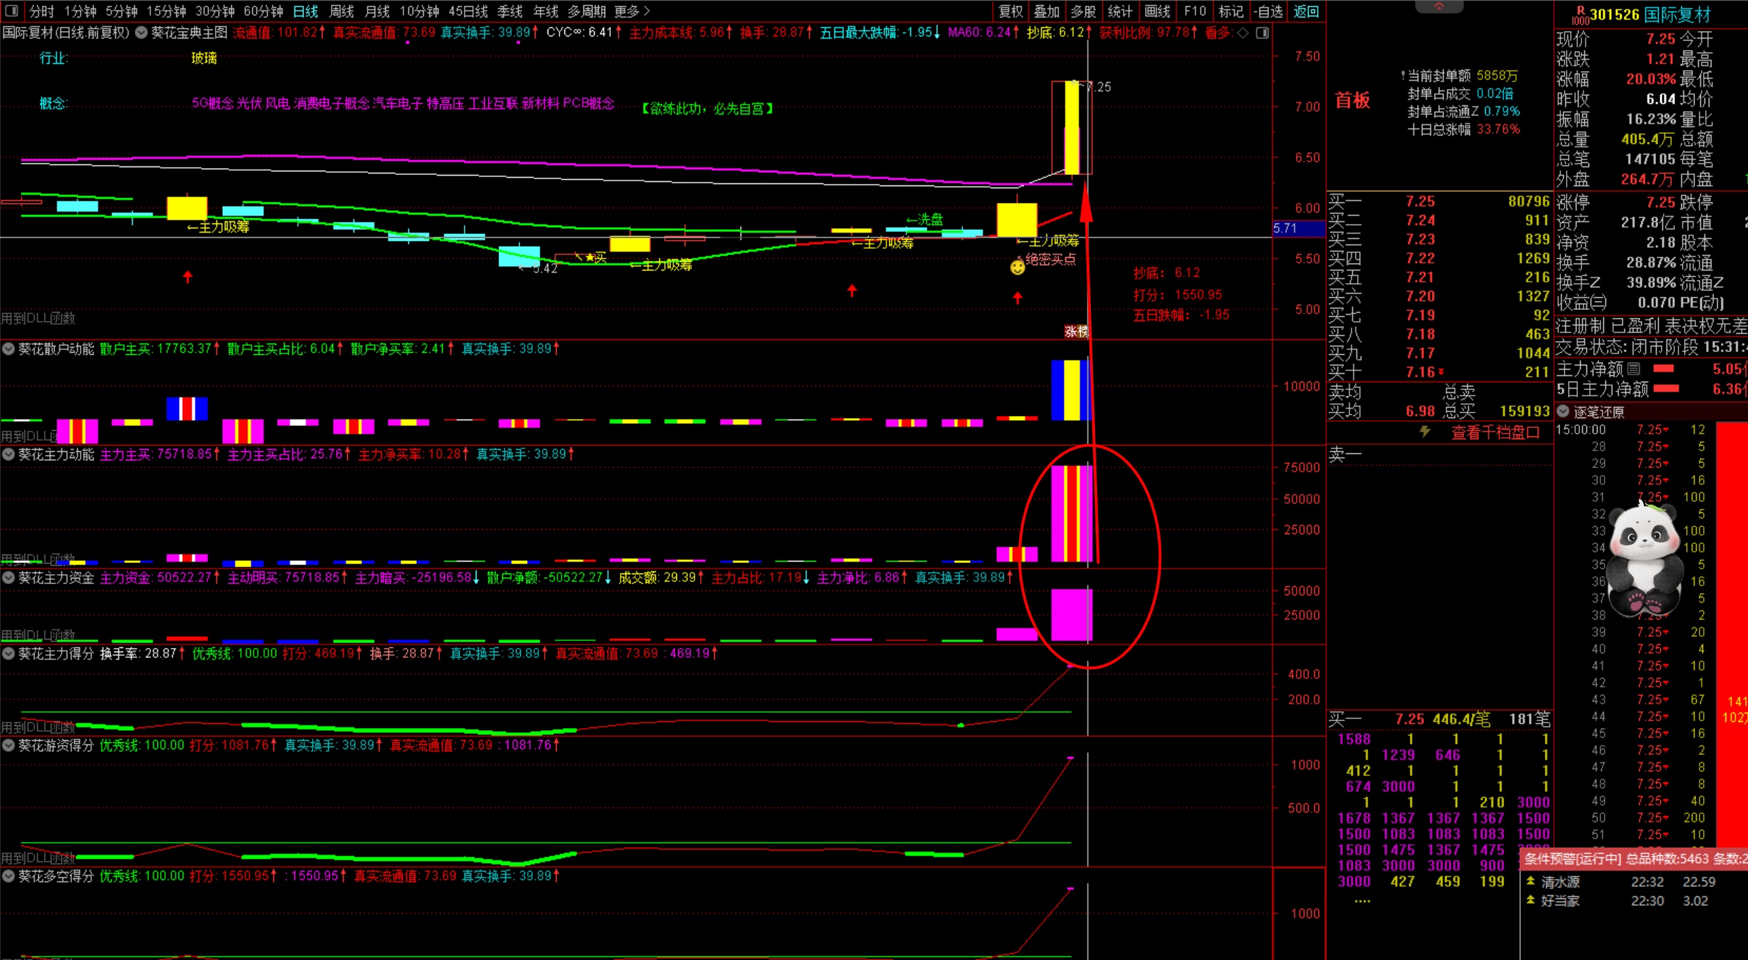Click the panel layout icon before 分时

click(x=12, y=11)
